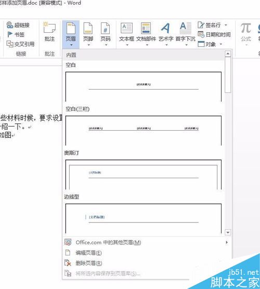Select the 边线型 header template thumbnail

click(x=144, y=219)
